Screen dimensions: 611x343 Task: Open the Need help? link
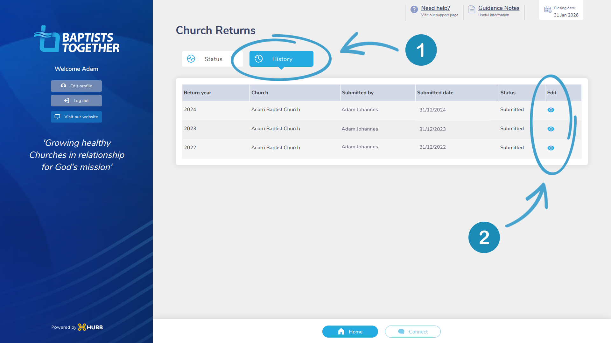coord(435,8)
